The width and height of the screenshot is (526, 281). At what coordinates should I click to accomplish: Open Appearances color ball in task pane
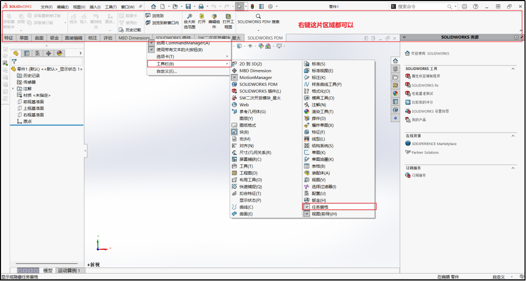(x=395, y=93)
